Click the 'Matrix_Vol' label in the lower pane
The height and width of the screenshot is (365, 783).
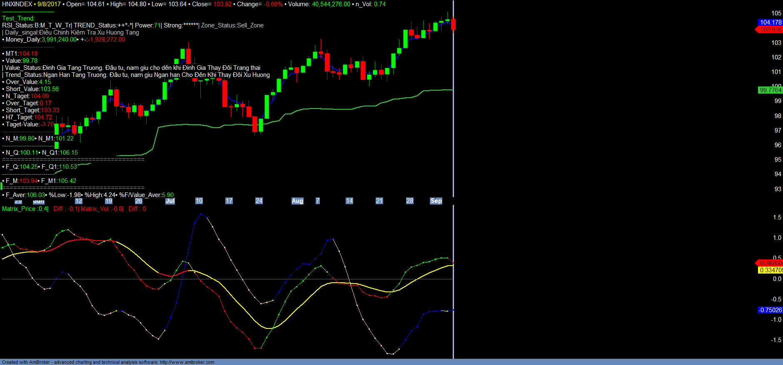pos(95,209)
